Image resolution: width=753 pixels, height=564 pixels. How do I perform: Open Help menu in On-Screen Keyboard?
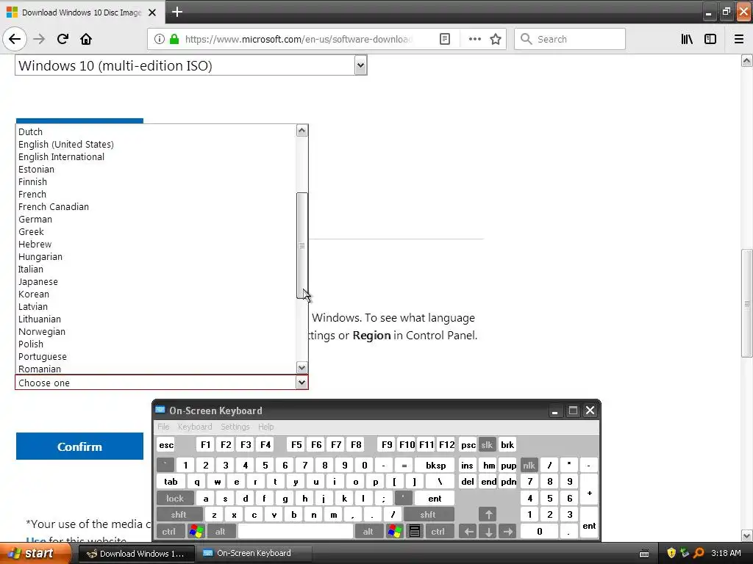[x=265, y=427]
